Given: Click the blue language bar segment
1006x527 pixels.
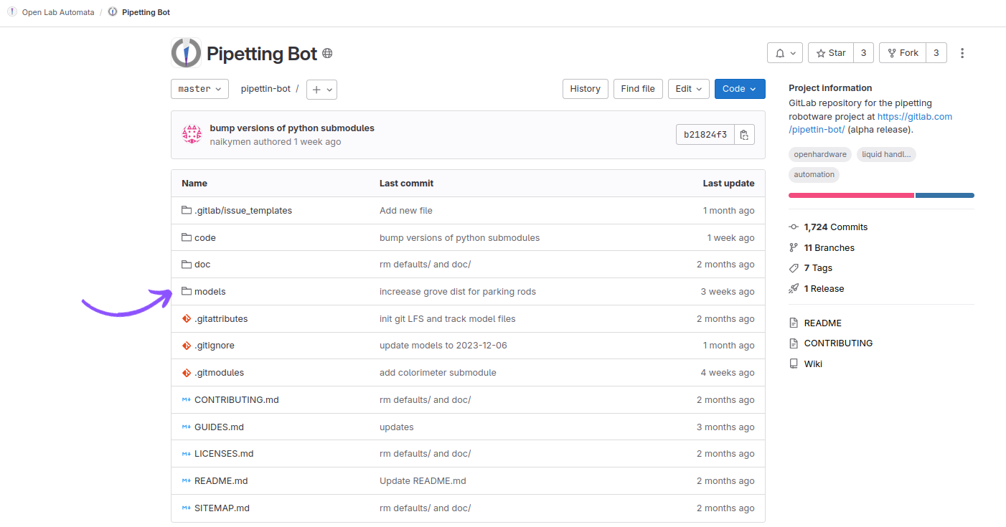Looking at the screenshot, I should pyautogui.click(x=945, y=195).
